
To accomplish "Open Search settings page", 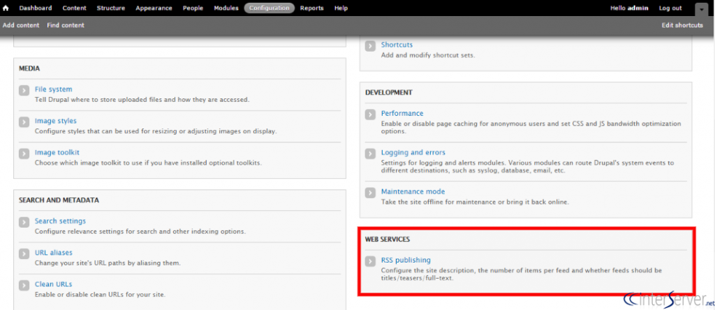I will 60,221.
